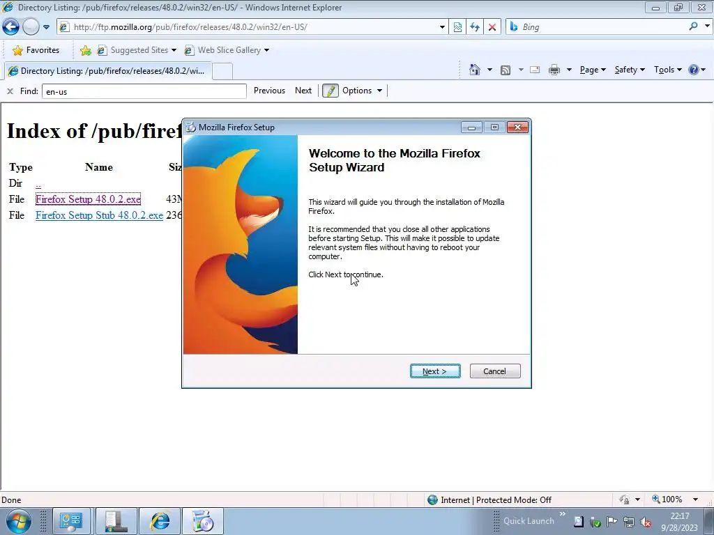Open Web Slice Gallery in favorites bar
The width and height of the screenshot is (714, 535).
point(227,50)
